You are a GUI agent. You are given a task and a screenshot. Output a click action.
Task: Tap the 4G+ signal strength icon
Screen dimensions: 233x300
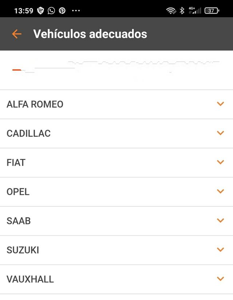(x=194, y=11)
